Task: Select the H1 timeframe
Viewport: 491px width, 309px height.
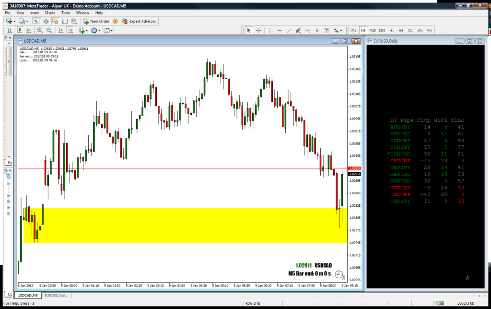Action: click(x=391, y=30)
